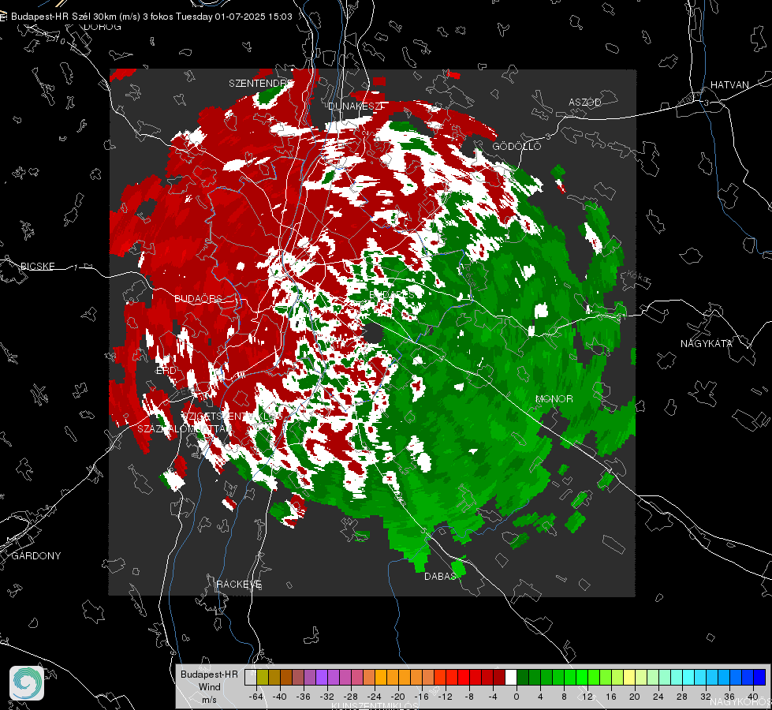
Task: Click the GÁRDONY town label
Action: (x=36, y=556)
